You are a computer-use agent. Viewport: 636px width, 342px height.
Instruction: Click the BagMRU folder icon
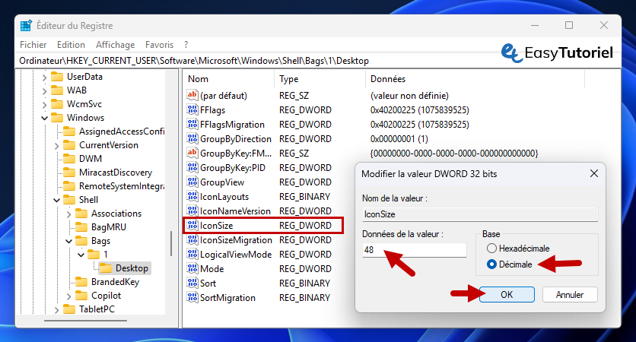coord(81,227)
